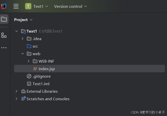Click the .gitignore file icon
This screenshot has height=116, width=167.
pos(29,76)
